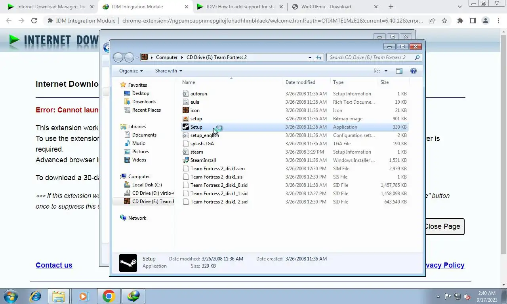Select the steam setup information file
The width and height of the screenshot is (507, 304).
(x=294, y=152)
